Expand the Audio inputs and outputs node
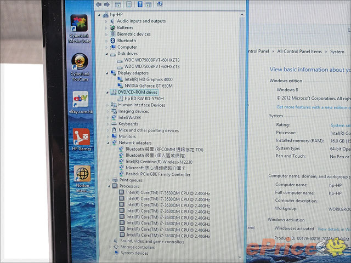Viewport: 351px width, 263px height. [x=106, y=21]
